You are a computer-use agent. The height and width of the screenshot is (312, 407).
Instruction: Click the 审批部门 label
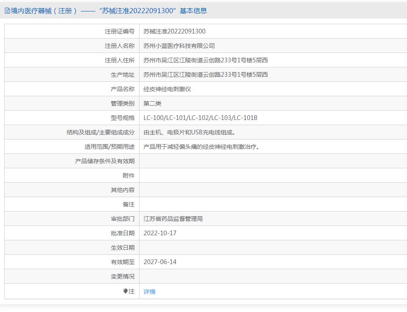123,219
